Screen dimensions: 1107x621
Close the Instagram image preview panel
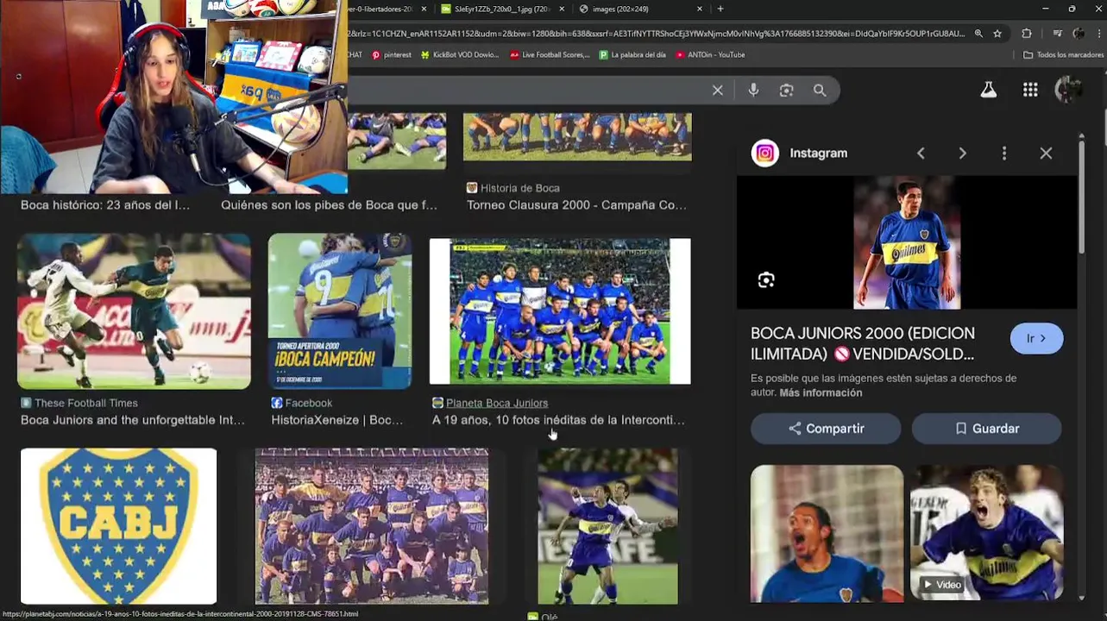(x=1046, y=153)
